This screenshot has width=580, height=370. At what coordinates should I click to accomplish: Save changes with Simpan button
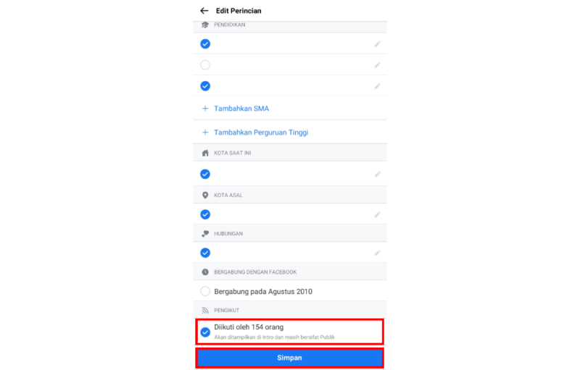(x=289, y=358)
